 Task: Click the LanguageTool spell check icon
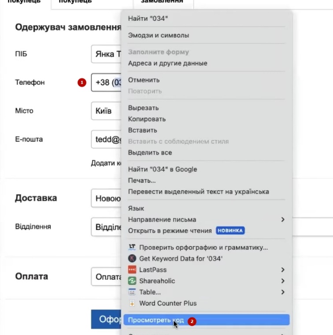(132, 248)
